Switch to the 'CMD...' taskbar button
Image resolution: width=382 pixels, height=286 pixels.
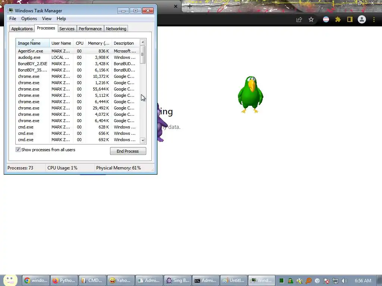(93, 280)
